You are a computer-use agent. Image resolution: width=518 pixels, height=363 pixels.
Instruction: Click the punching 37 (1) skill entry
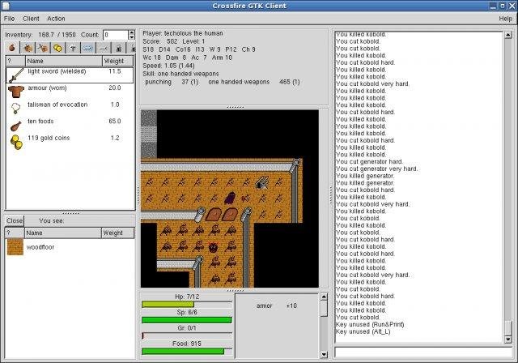[172, 82]
